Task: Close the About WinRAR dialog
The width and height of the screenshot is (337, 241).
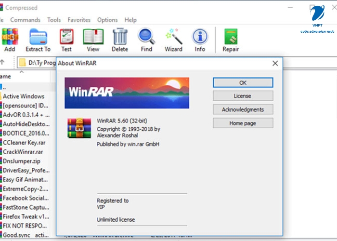Action: point(275,63)
